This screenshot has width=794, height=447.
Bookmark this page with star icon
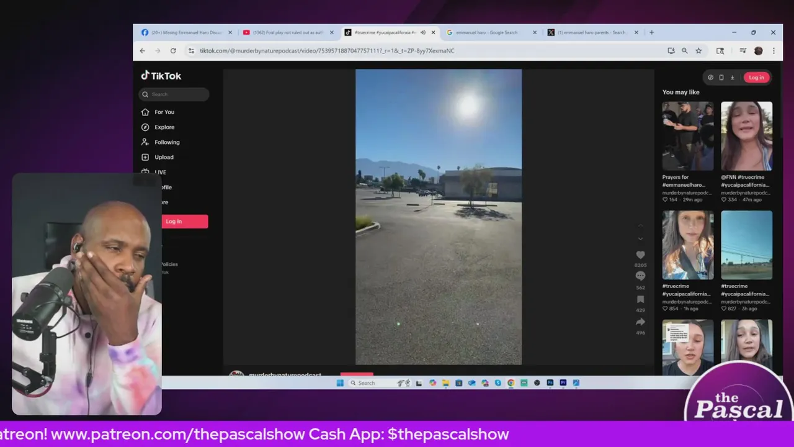(698, 51)
